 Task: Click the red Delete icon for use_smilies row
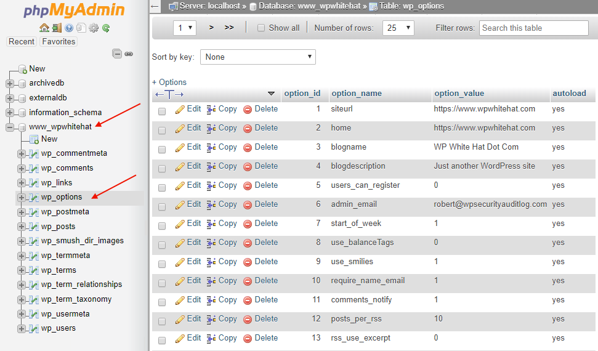point(248,262)
